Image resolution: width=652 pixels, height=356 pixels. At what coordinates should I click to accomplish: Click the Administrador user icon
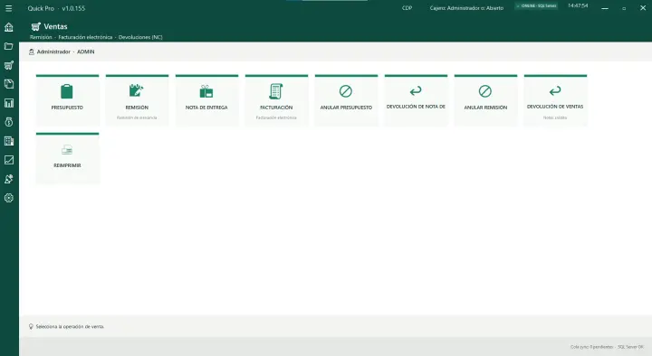(x=31, y=52)
